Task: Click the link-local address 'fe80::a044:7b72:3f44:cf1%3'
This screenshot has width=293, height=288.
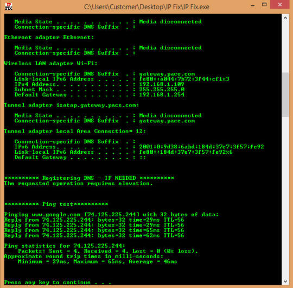Action: (184, 79)
